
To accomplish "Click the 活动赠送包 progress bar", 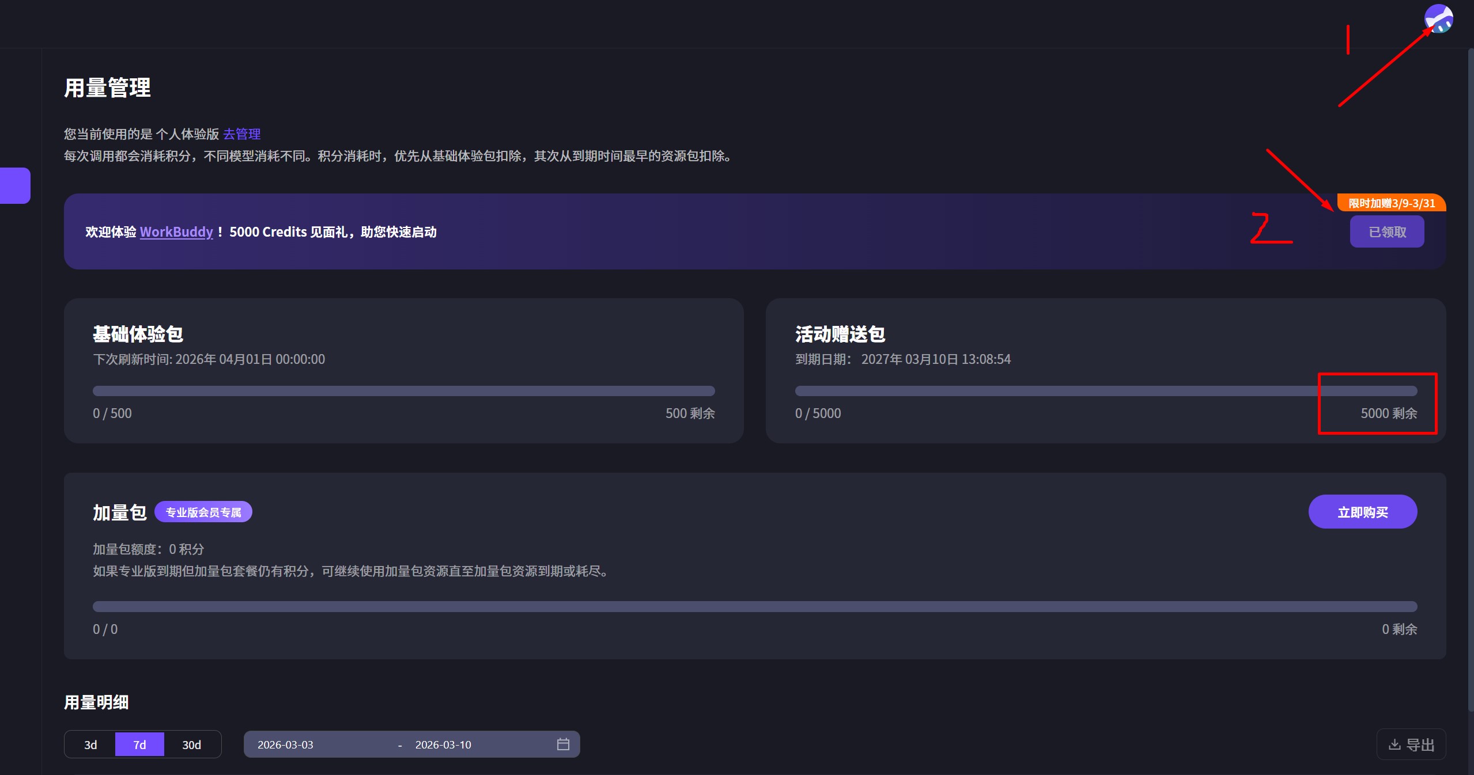I will pos(1106,391).
